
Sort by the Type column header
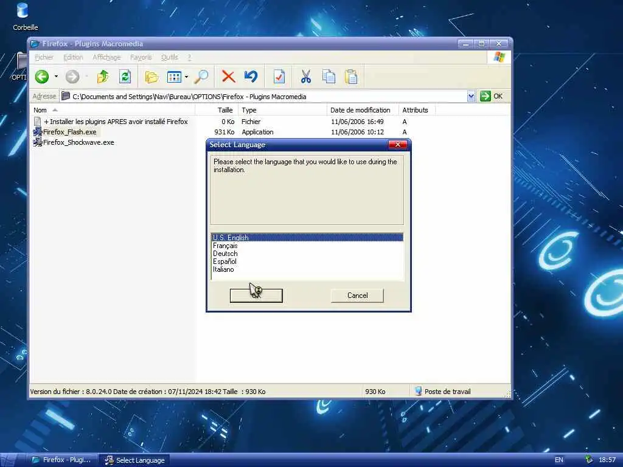point(282,110)
